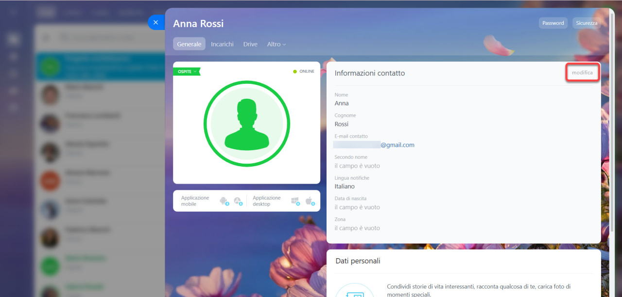Screen dimensions: 622x297
Task: Click the Dati personali heading
Action: click(358, 261)
